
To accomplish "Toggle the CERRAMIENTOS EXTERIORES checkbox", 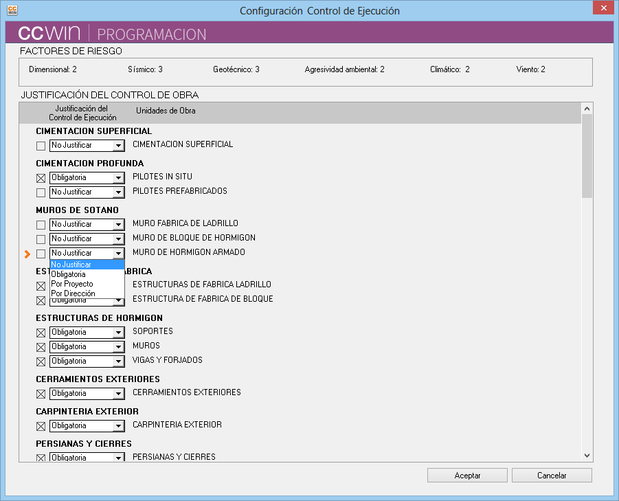I will pyautogui.click(x=41, y=394).
